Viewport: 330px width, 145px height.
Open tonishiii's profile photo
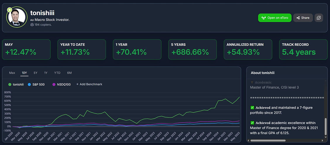[17, 17]
